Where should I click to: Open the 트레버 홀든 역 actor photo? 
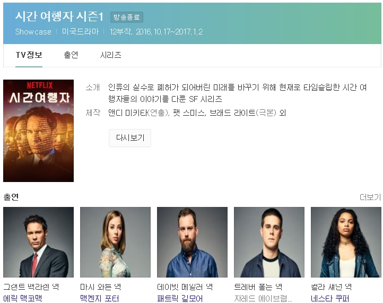pyautogui.click(x=269, y=242)
